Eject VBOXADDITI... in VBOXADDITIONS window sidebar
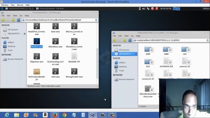Screen dimensions: 210x118 [136, 54]
